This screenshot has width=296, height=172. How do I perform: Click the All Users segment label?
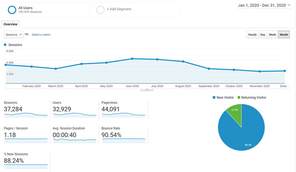point(25,8)
